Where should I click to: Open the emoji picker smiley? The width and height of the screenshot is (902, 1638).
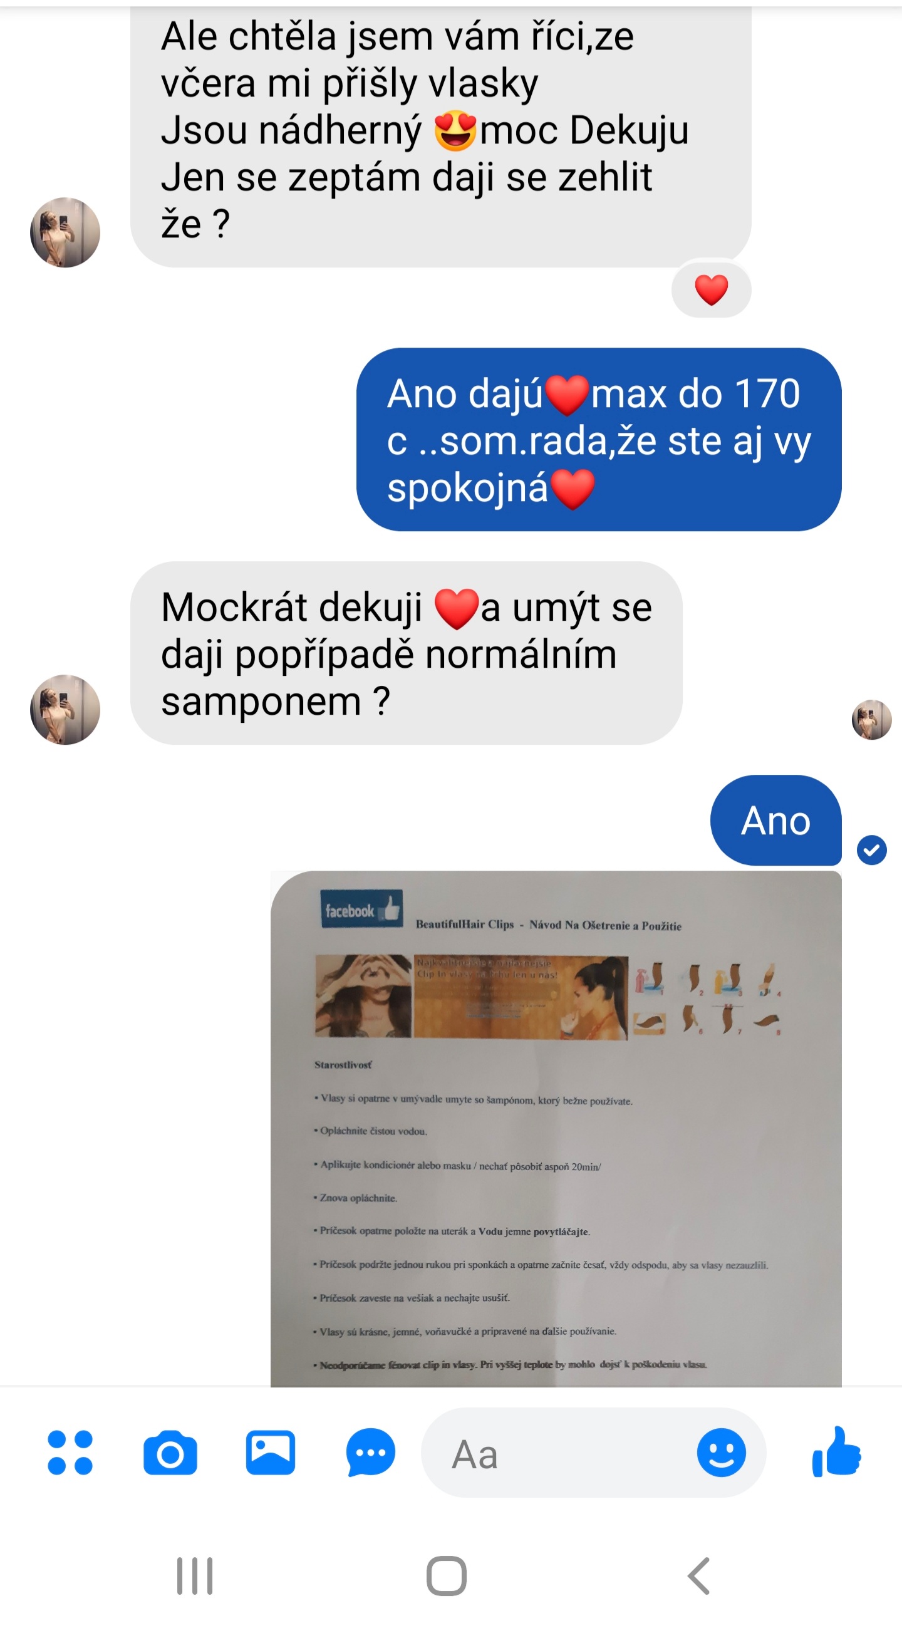[722, 1453]
